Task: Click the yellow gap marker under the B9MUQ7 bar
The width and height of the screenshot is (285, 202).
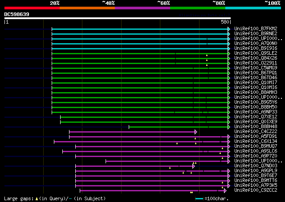Action: [223, 148]
